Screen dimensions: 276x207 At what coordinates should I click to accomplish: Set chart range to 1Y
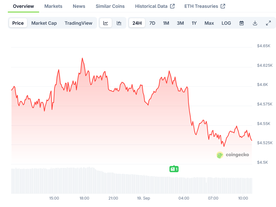point(194,23)
